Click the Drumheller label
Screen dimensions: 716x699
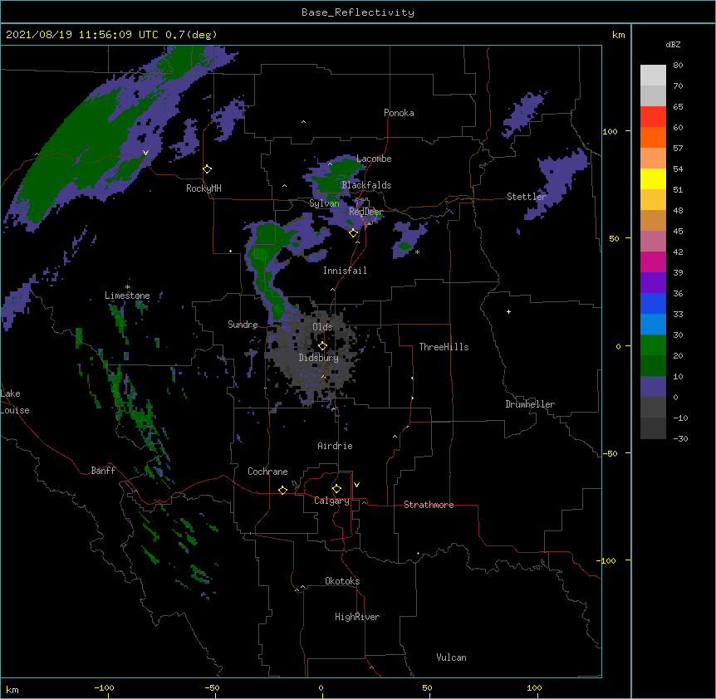pyautogui.click(x=530, y=404)
